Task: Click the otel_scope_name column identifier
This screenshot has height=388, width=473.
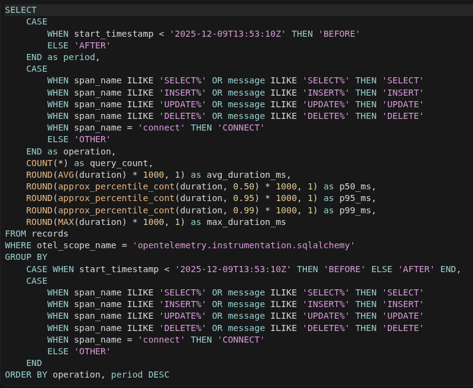Action: click(77, 245)
